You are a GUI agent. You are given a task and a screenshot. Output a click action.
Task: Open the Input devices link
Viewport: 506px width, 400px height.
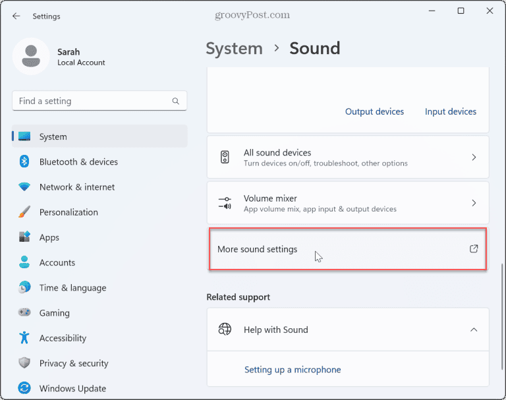click(x=450, y=112)
